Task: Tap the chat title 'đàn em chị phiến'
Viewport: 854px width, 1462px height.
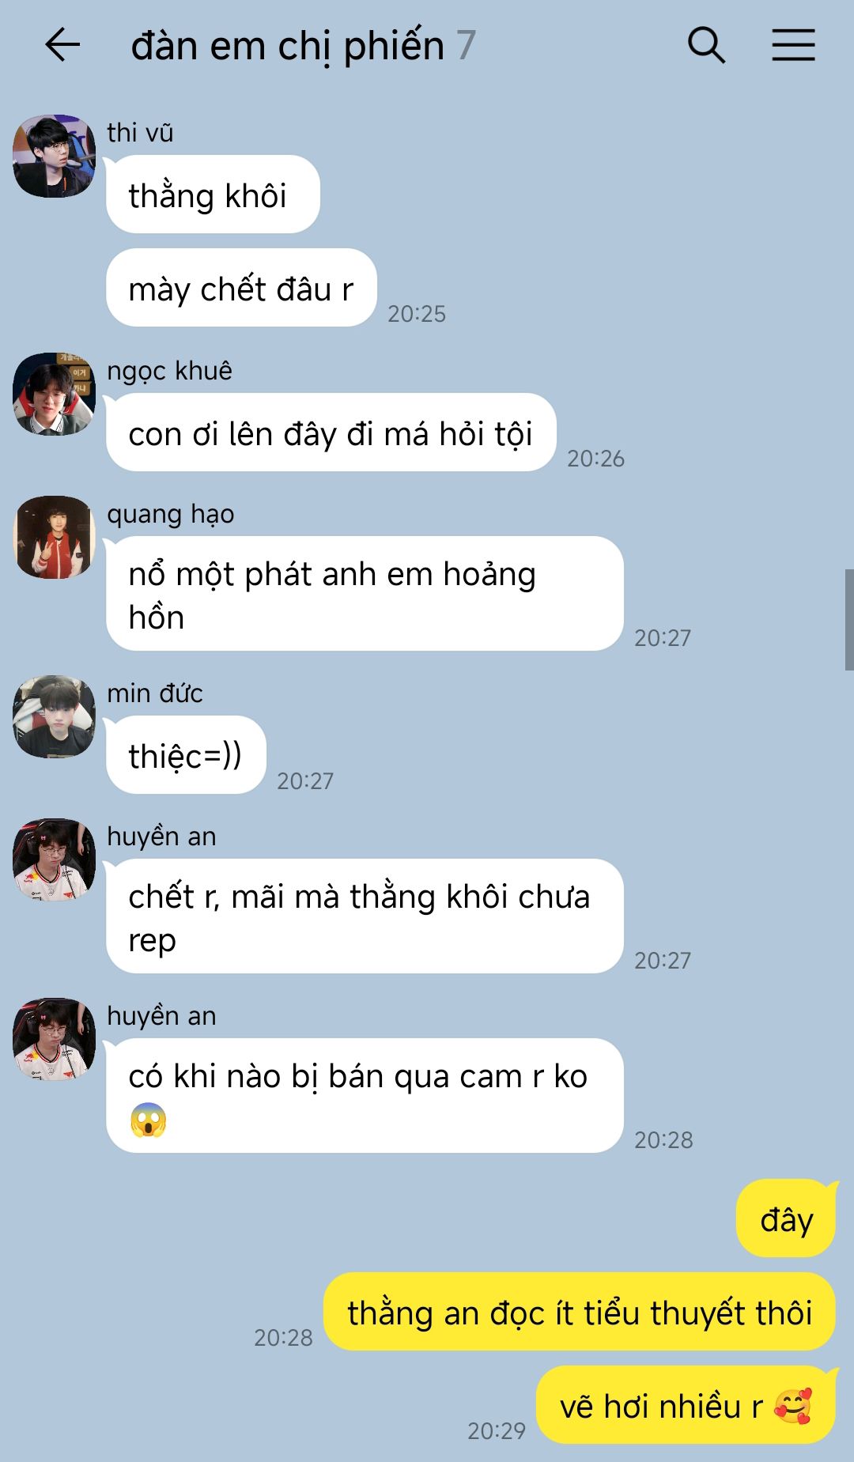Action: click(287, 46)
